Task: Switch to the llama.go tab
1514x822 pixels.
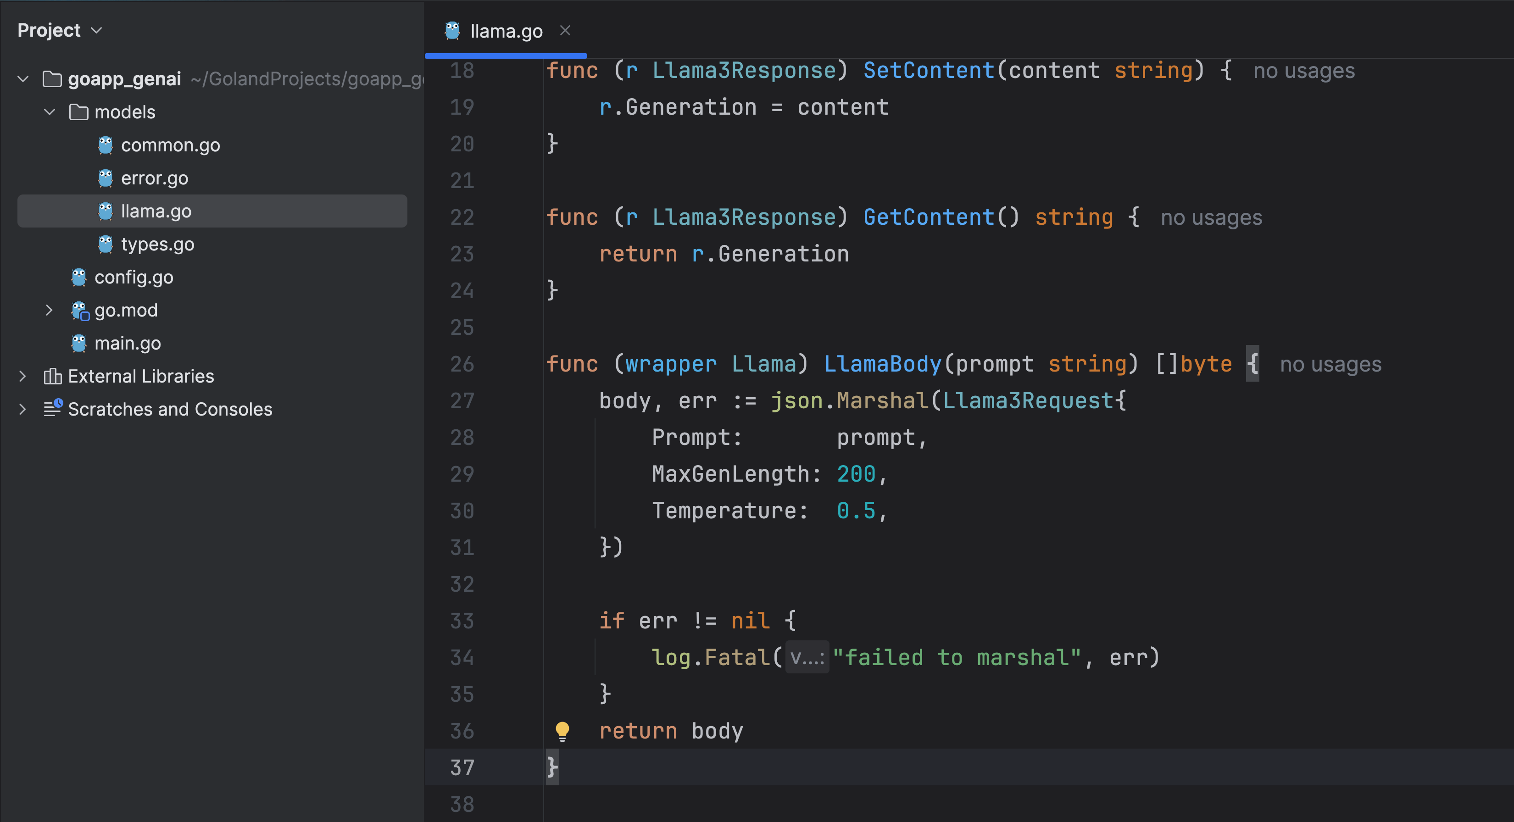Action: pyautogui.click(x=506, y=31)
